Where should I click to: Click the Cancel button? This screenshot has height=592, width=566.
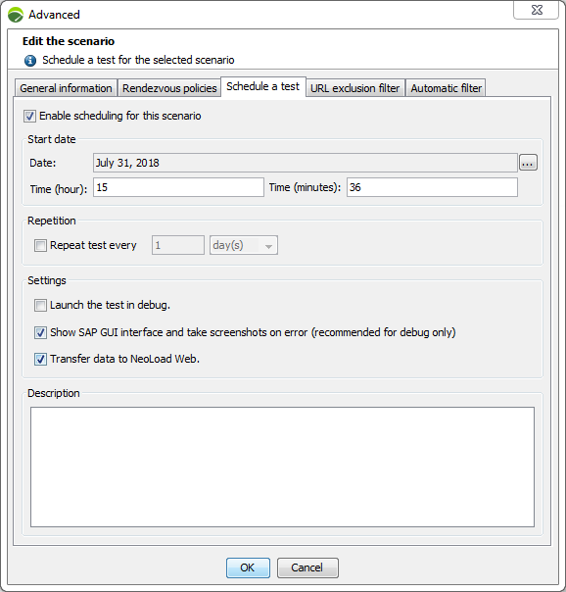coord(307,567)
